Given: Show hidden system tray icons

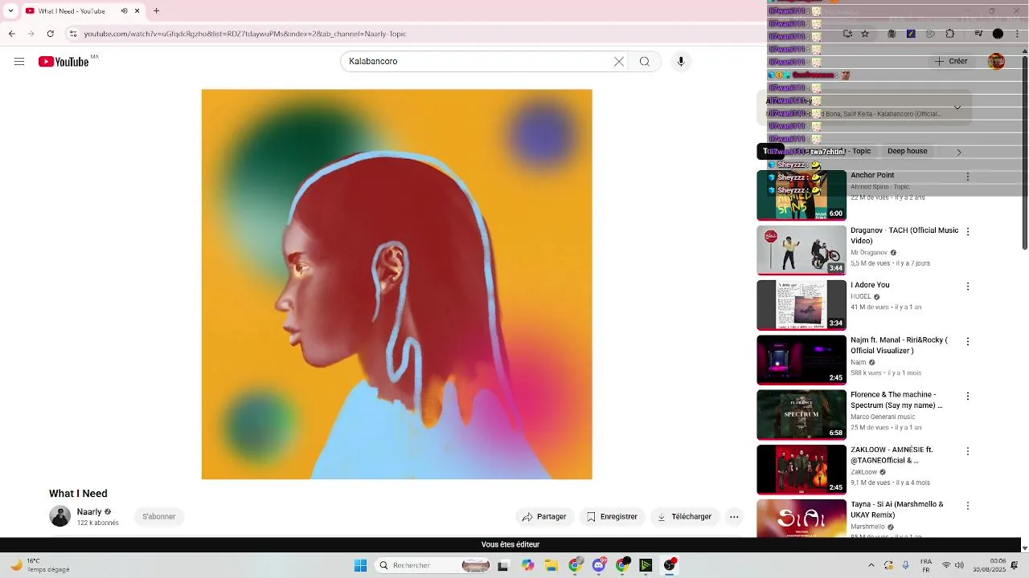Looking at the screenshot, I should click(871, 565).
